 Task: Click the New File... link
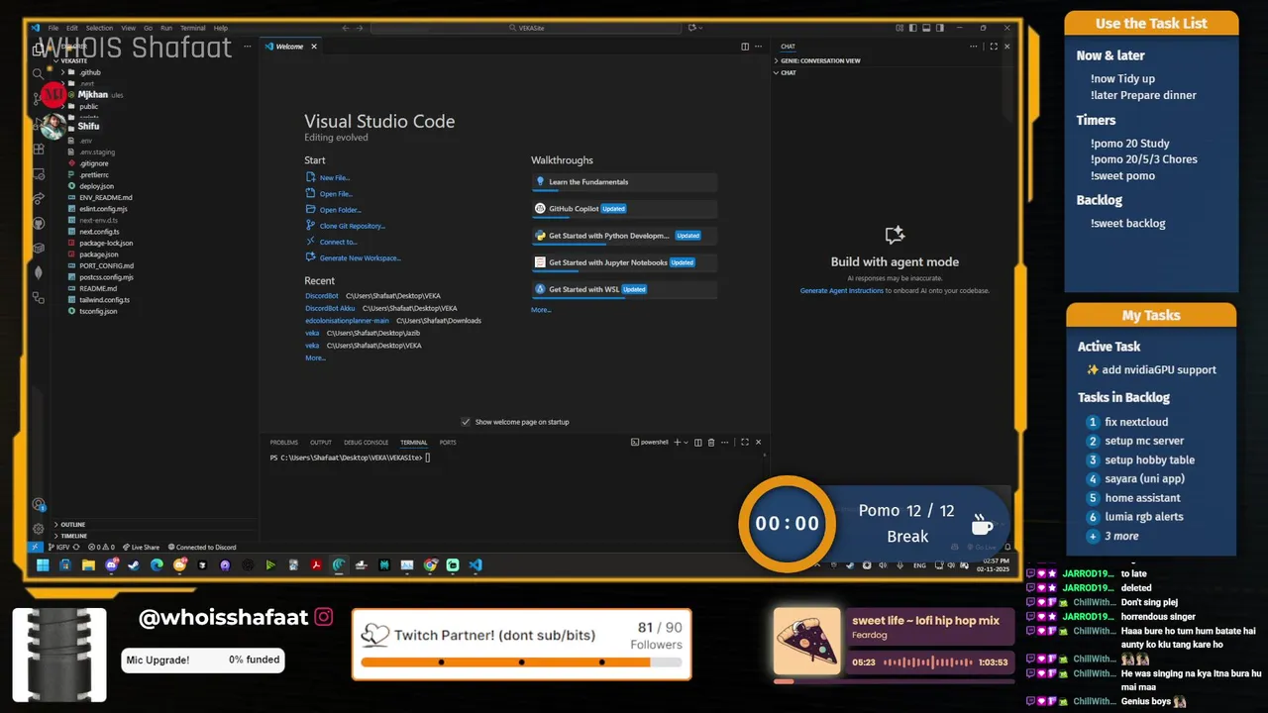335,178
